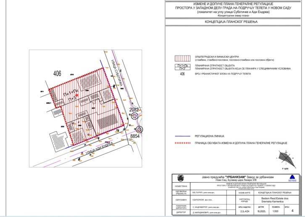
Task: Click the circular symbol beside 2082
Action: (x=135, y=116)
